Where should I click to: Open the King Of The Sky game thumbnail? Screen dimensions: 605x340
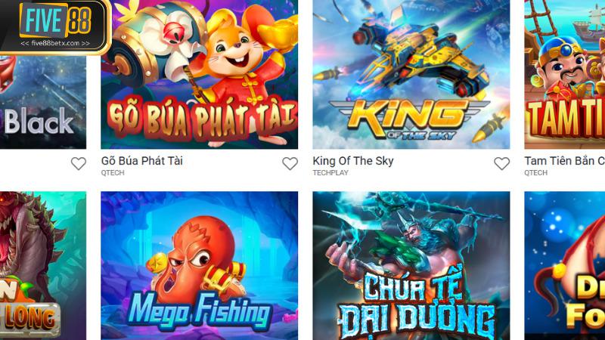[x=411, y=74]
